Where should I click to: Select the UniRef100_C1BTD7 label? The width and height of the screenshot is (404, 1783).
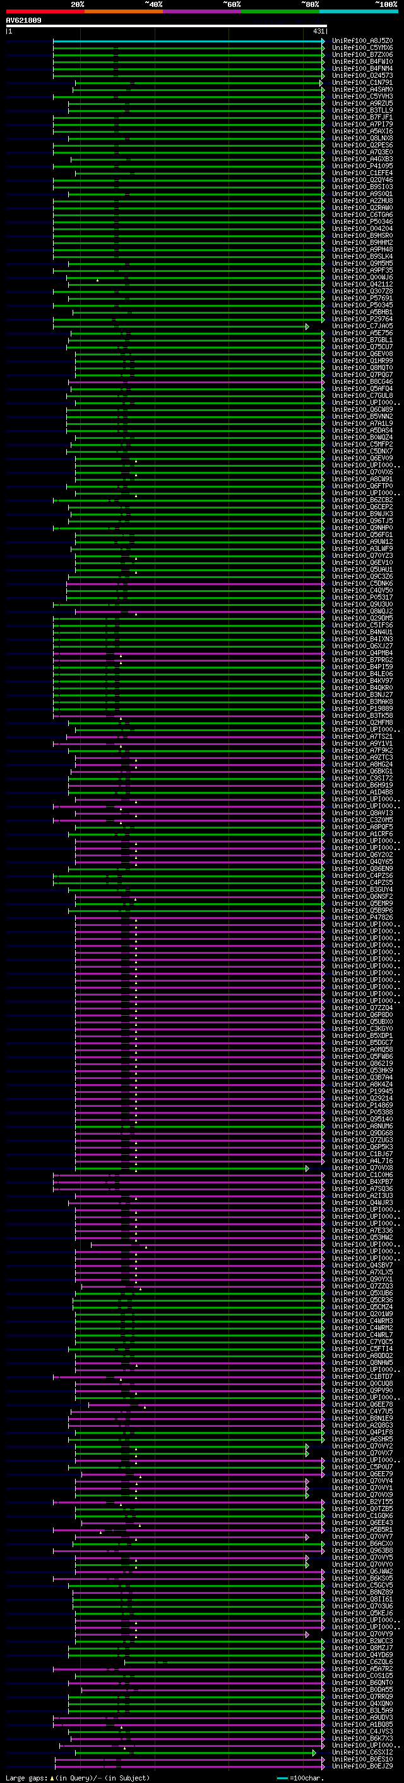[x=362, y=1377]
